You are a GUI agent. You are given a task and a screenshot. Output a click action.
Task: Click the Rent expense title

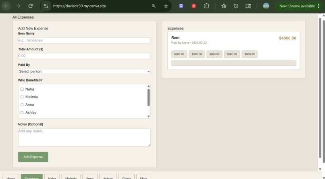point(175,38)
